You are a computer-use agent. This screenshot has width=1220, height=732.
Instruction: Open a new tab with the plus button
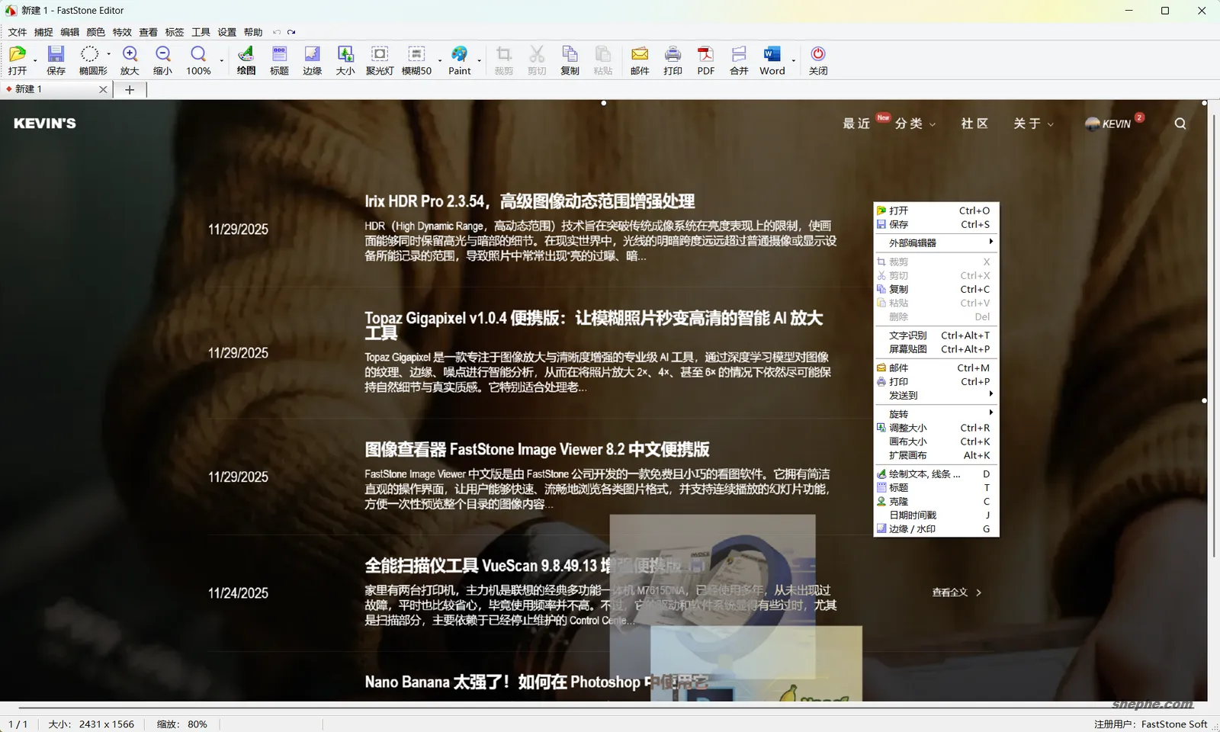(x=130, y=89)
